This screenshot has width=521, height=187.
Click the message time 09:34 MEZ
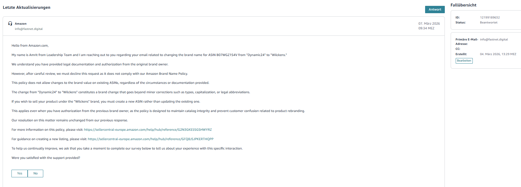(426, 28)
